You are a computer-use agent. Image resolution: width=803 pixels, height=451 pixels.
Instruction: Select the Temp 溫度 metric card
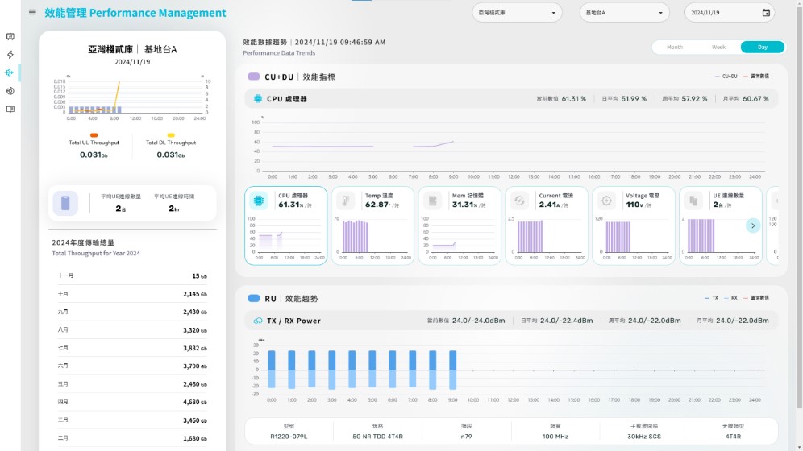(372, 225)
